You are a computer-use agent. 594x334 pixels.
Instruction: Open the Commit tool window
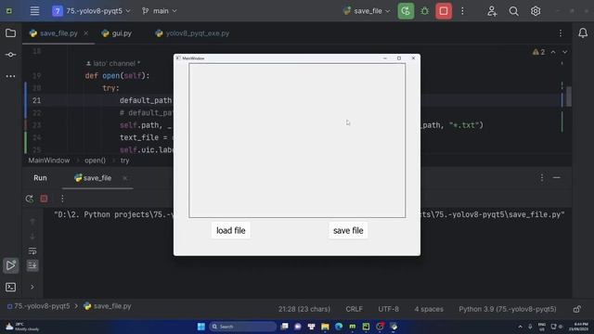tap(10, 55)
